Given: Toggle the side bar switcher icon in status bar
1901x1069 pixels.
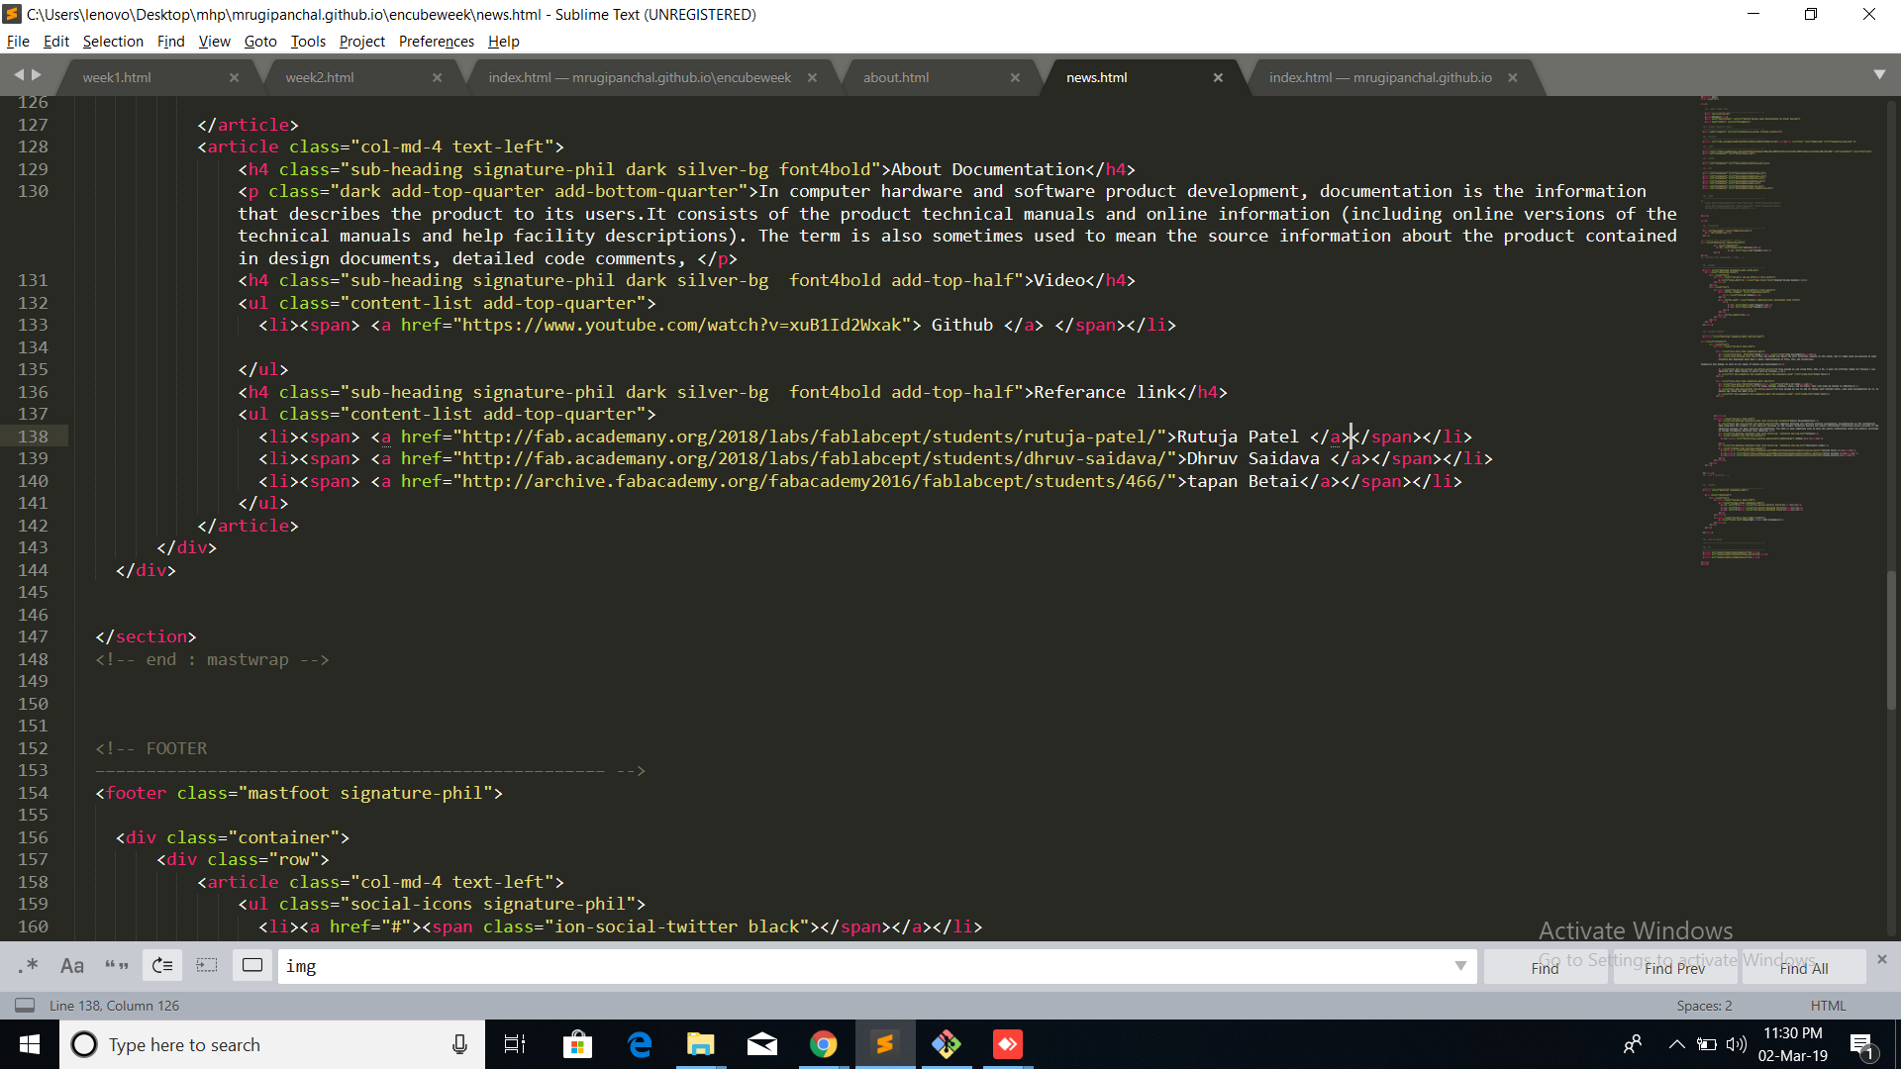Looking at the screenshot, I should (25, 1006).
